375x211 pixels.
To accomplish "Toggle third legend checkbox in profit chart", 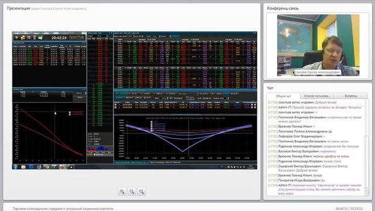I will [x=151, y=126].
